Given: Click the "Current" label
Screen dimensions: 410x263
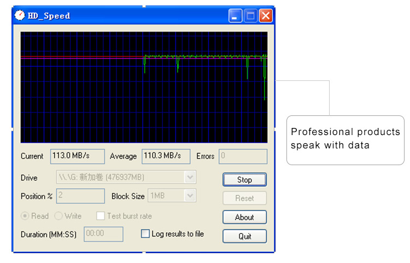Looking at the screenshot, I should click(32, 156).
